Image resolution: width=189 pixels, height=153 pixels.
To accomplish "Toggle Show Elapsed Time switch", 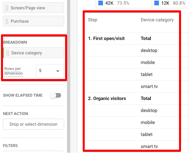I will coord(55,95).
